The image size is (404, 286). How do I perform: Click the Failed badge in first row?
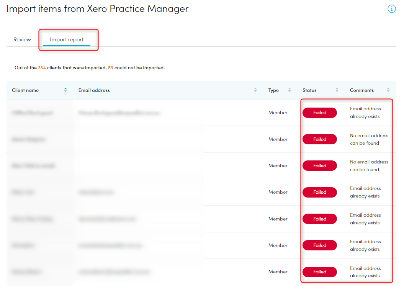point(319,113)
